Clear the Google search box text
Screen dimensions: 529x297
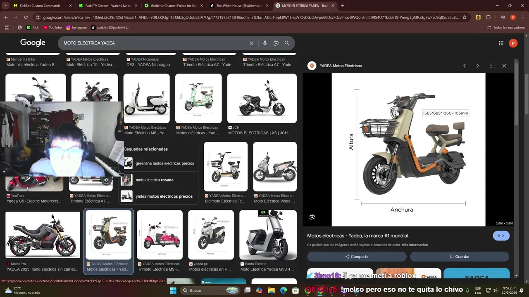point(251,43)
